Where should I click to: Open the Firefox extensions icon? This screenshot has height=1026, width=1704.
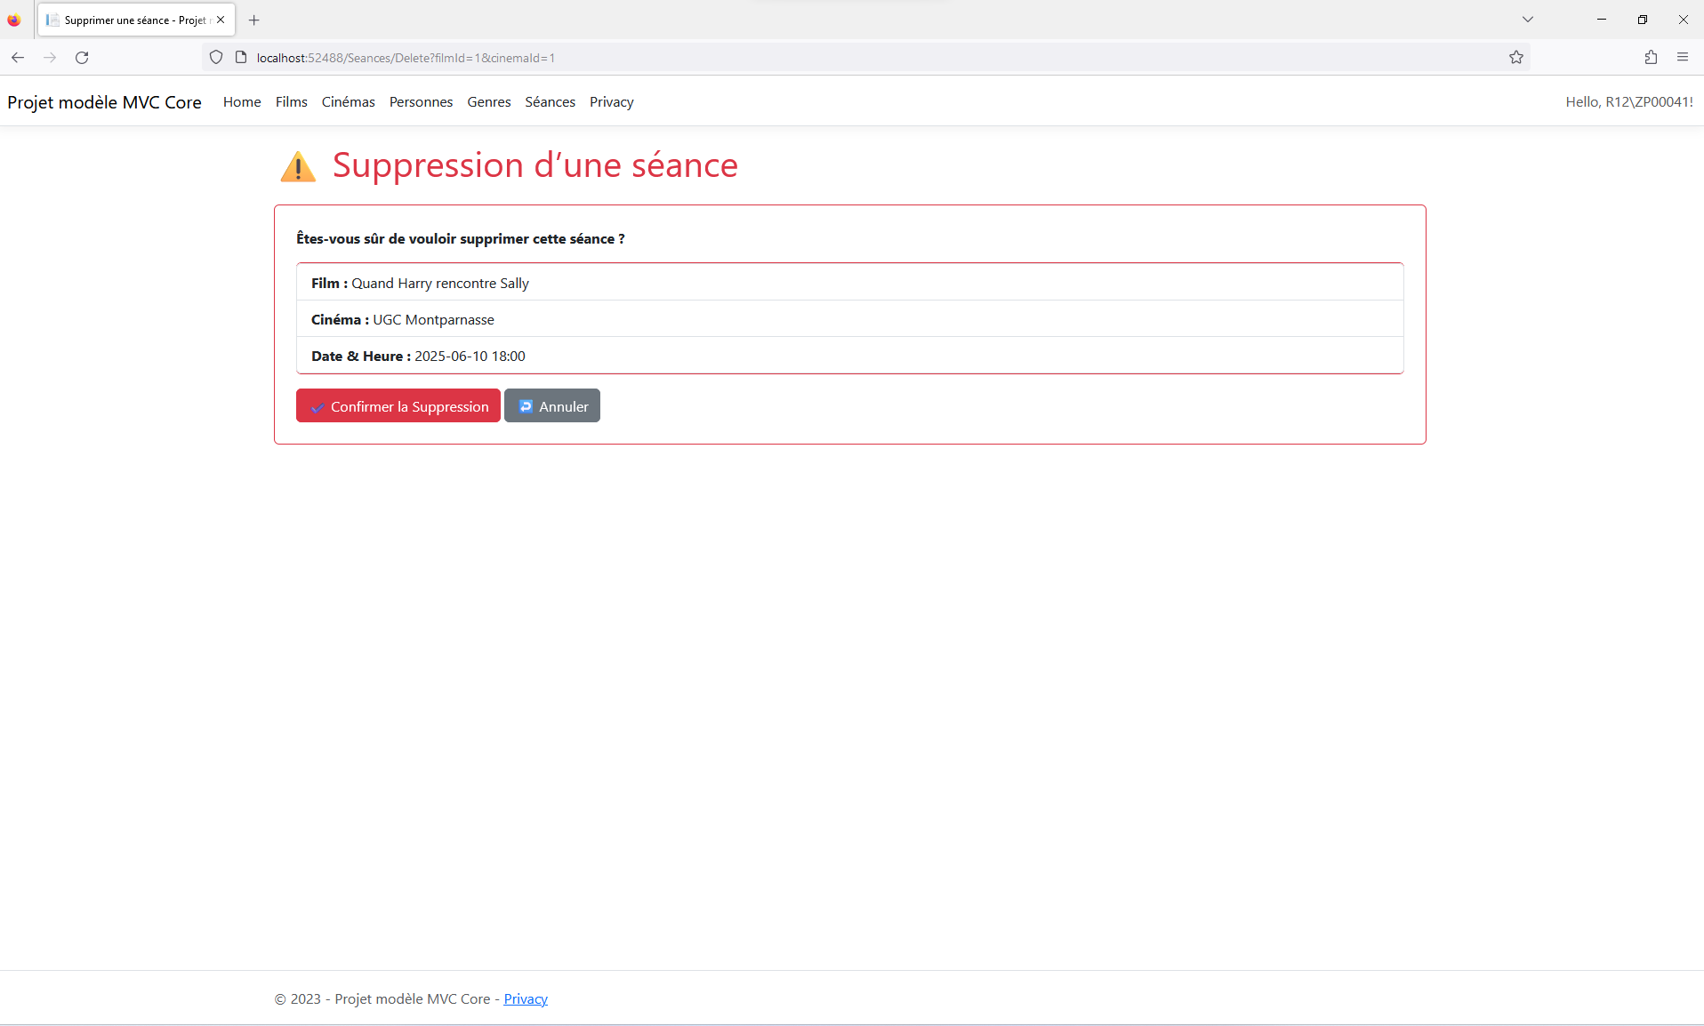pos(1651,58)
